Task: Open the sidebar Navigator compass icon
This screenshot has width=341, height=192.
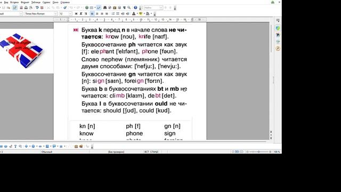Action: click(x=278, y=49)
